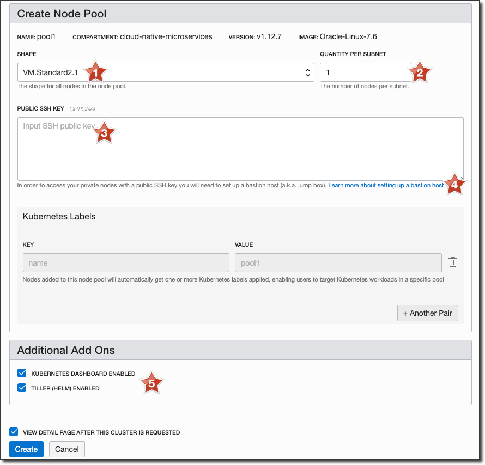The width and height of the screenshot is (485, 465).
Task: Click the trash icon beside the label pair
Action: click(x=452, y=262)
